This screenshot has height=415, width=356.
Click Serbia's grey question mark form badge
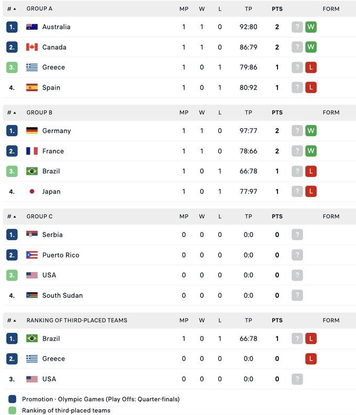(x=297, y=234)
